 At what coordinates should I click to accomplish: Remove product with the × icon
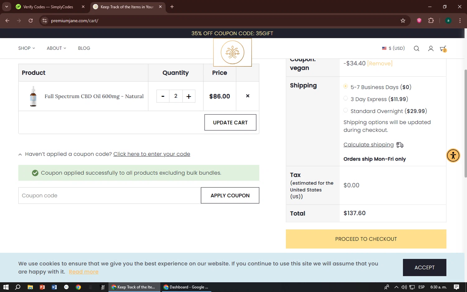click(248, 96)
